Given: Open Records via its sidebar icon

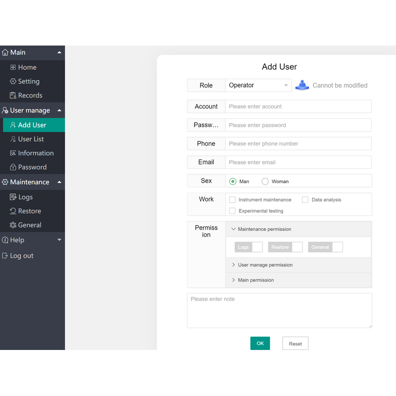Looking at the screenshot, I should (x=13, y=96).
